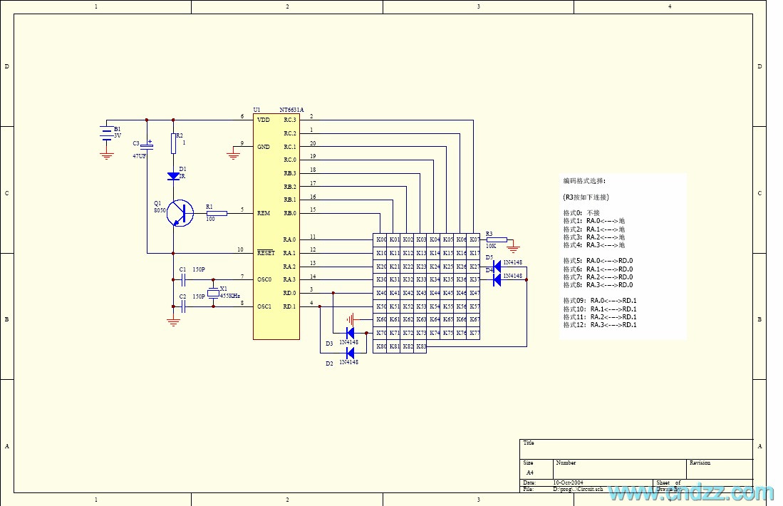
Task: Select the RESET pin label on U1
Action: 267,253
